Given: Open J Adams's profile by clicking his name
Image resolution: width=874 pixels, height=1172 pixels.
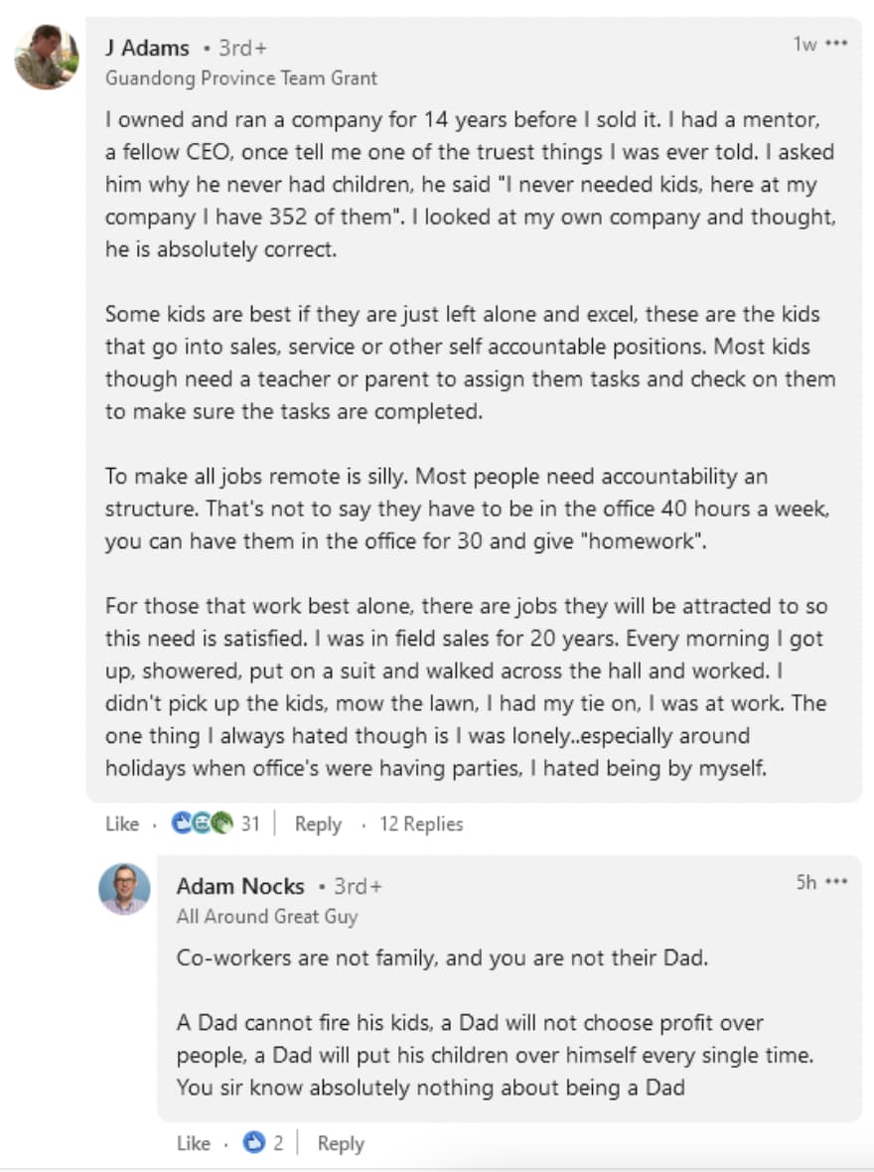Looking at the screenshot, I should click(149, 47).
